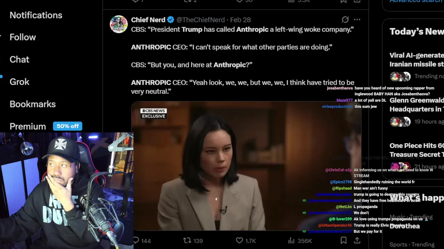Click the Grok explain icon on tweet
The image size is (444, 249).
(x=345, y=20)
